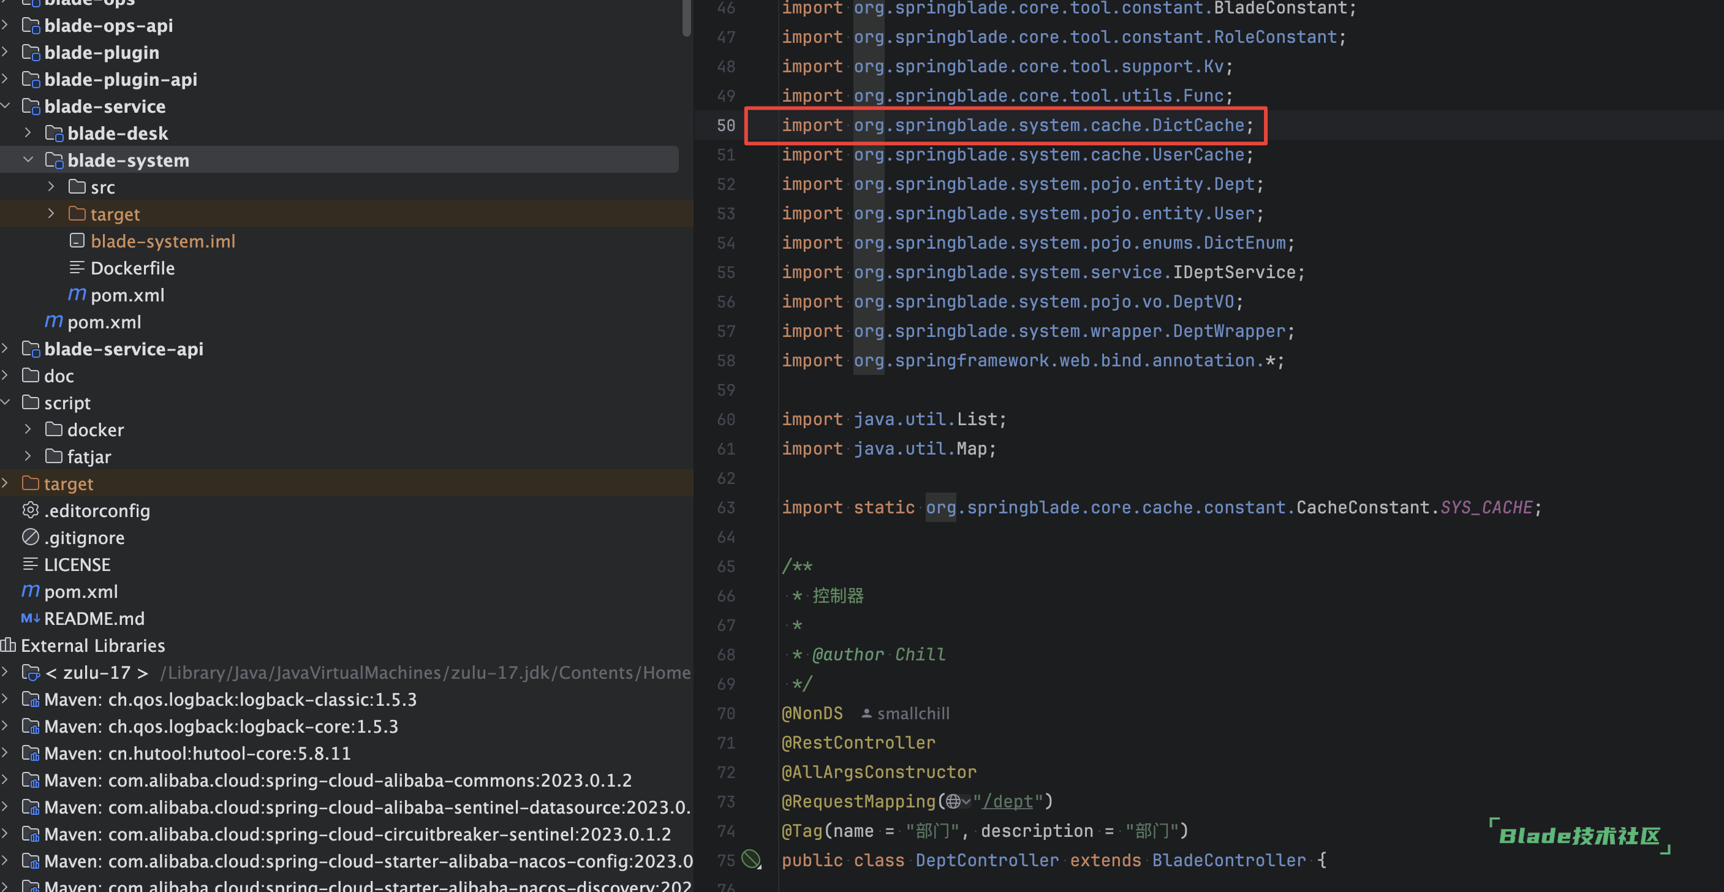This screenshot has width=1724, height=892.
Task: Click the SYS_CACHE static import constant
Action: (1486, 508)
